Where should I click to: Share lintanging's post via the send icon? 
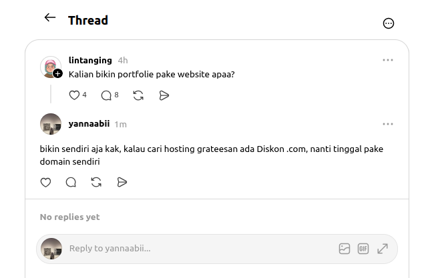click(x=164, y=95)
